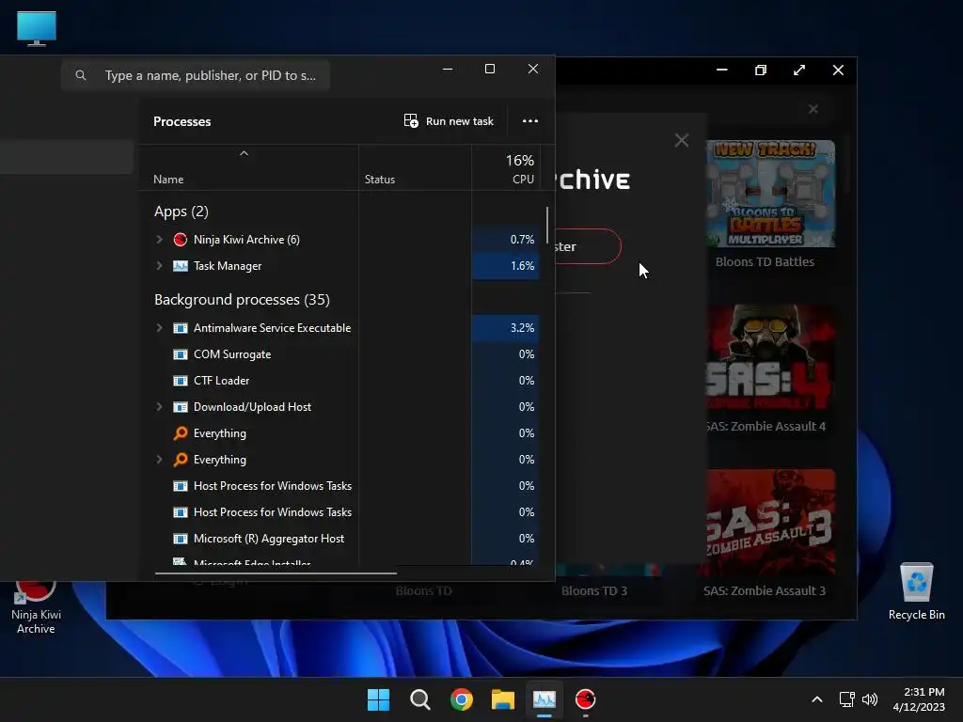Open the clock and date panel
The image size is (963, 722).
(919, 699)
